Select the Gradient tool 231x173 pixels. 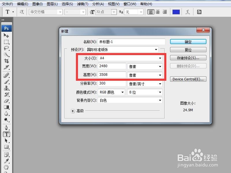click(x=6, y=107)
